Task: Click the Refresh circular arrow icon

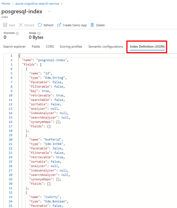Action: (x=40, y=25)
